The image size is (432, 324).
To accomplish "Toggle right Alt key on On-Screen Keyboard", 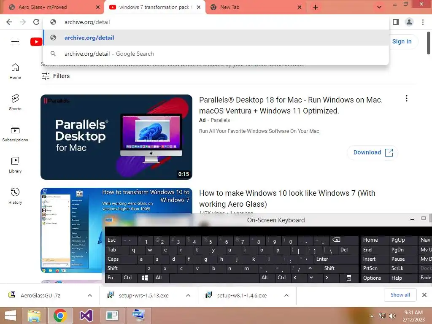I will click(x=267, y=278).
